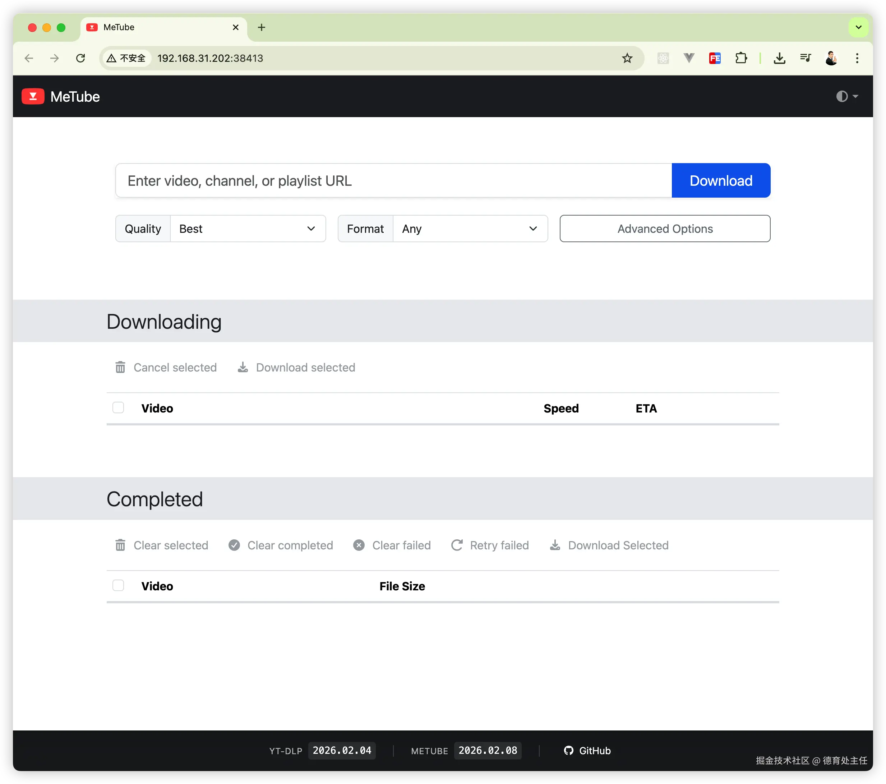Click the trash icon beside Cancel selected
Viewport: 886px width, 784px height.
(120, 367)
